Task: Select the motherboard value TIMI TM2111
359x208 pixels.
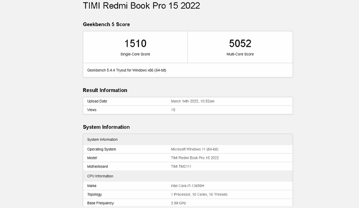Action: (x=181, y=166)
